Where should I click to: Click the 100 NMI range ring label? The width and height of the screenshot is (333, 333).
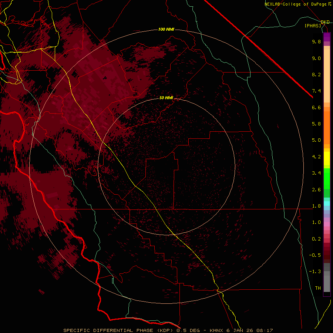(x=166, y=29)
